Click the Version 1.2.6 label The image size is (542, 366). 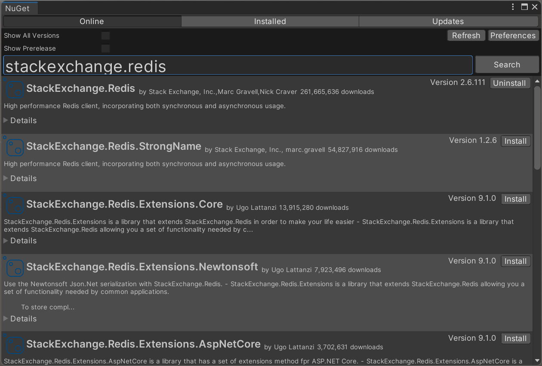[x=473, y=140]
